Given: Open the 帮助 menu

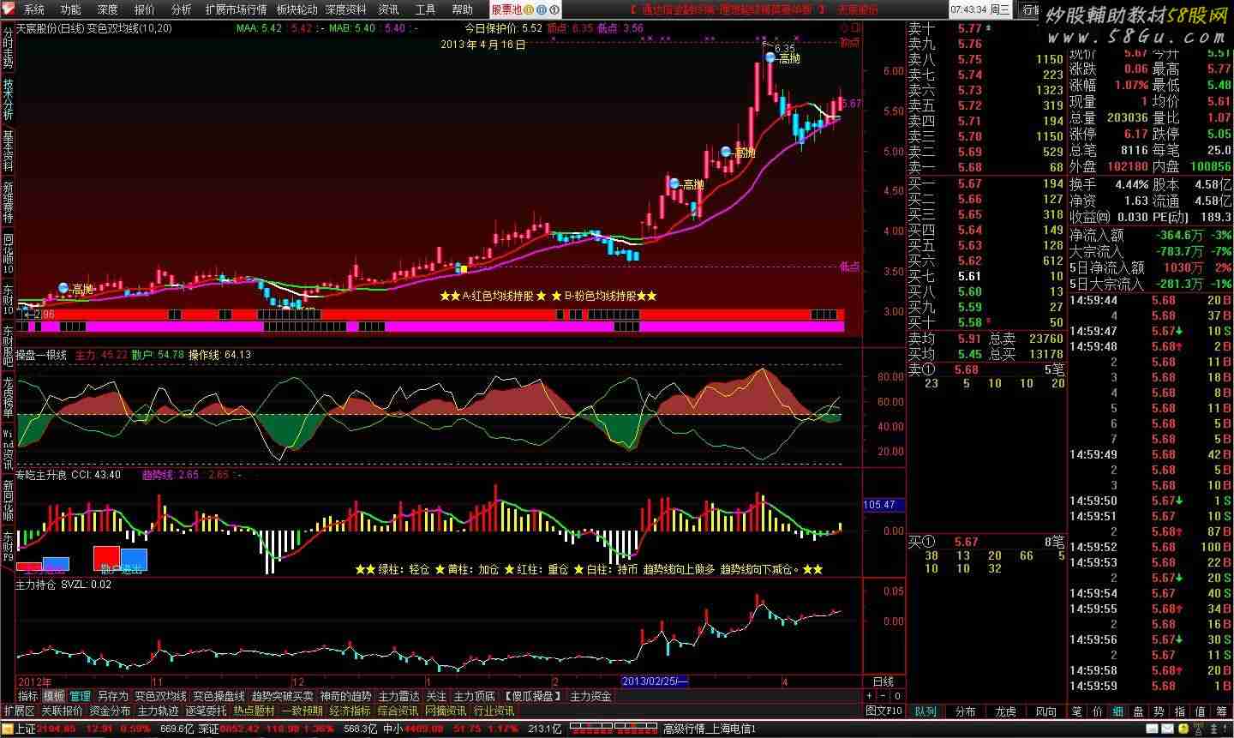Looking at the screenshot, I should [x=462, y=9].
